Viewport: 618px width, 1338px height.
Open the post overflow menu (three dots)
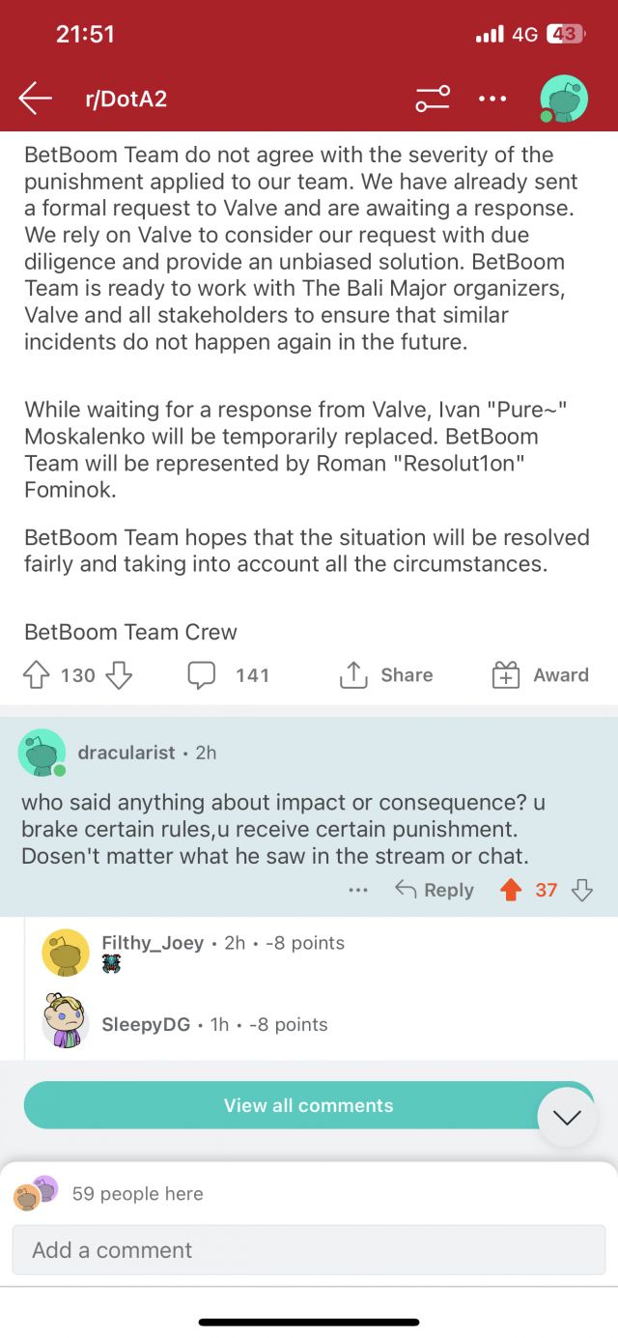(492, 99)
